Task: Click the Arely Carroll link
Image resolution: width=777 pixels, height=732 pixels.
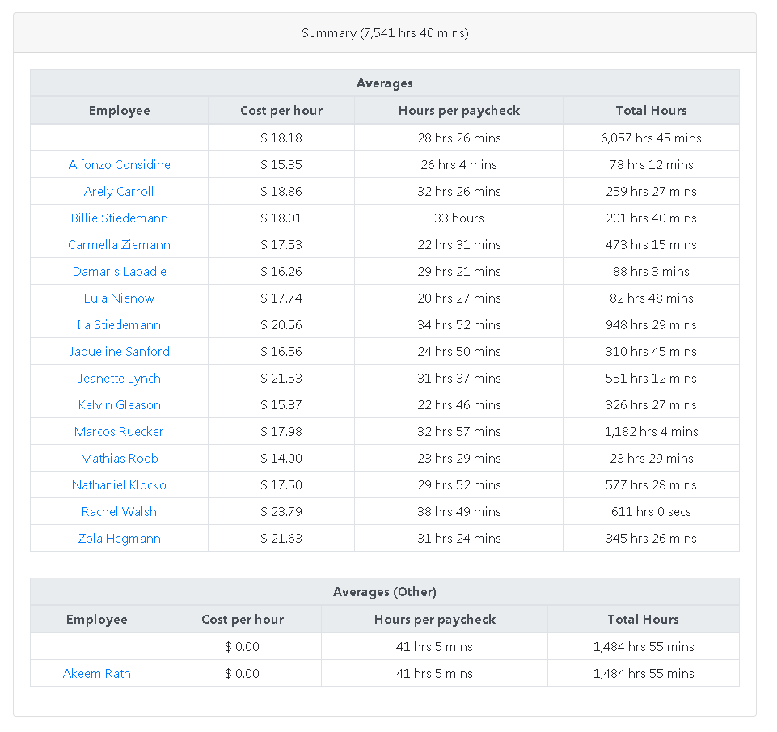Action: [119, 192]
